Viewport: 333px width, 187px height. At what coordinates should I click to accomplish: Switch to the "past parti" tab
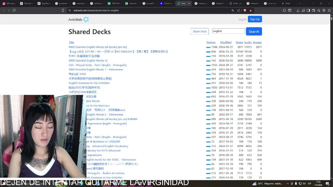[x=79, y=3]
